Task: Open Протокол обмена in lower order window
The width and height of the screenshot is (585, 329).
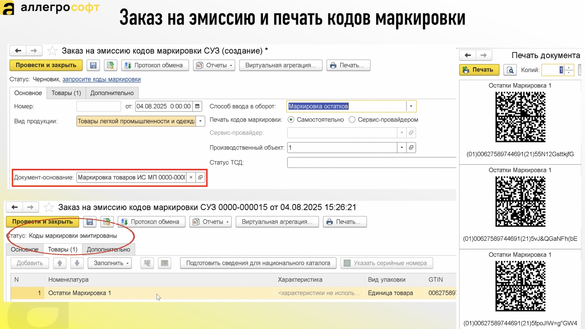Action: pyautogui.click(x=152, y=222)
